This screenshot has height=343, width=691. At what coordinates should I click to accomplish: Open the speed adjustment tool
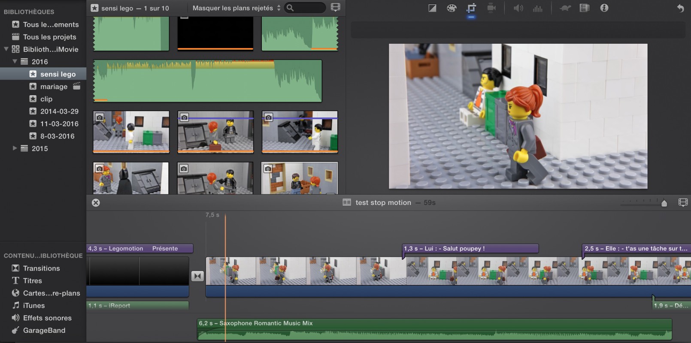[565, 8]
